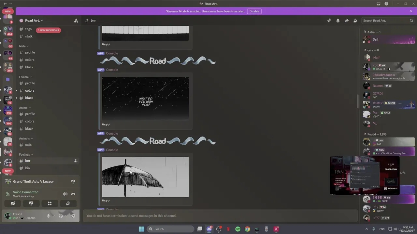The width and height of the screenshot is (417, 234).
Task: Turn on camera in voice panel
Action: tap(13, 203)
